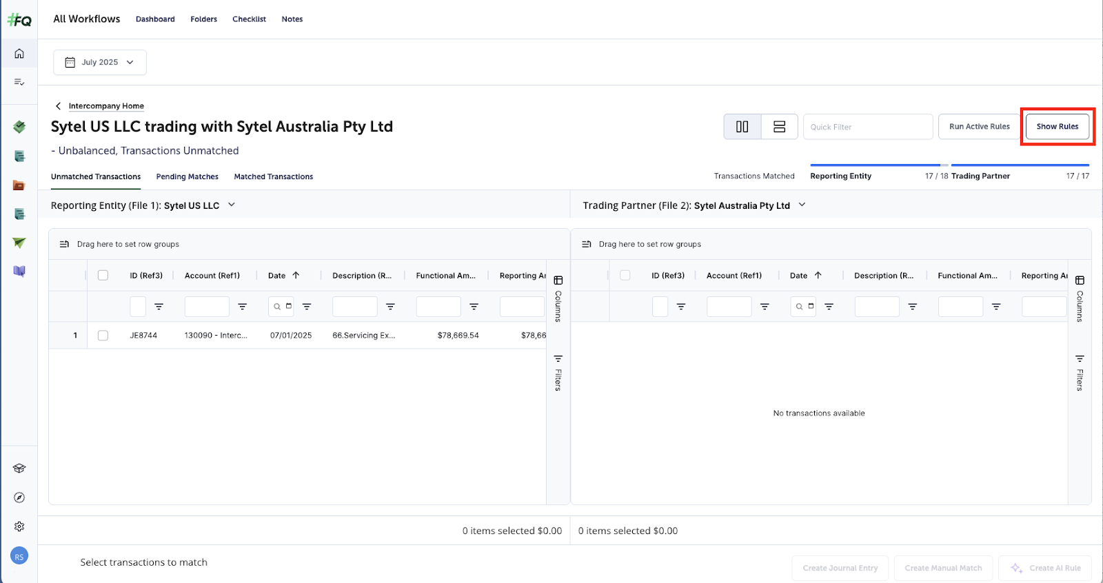Toggle the select-all checkbox in the Trading Partner grid
This screenshot has height=583, width=1103.
(x=625, y=276)
